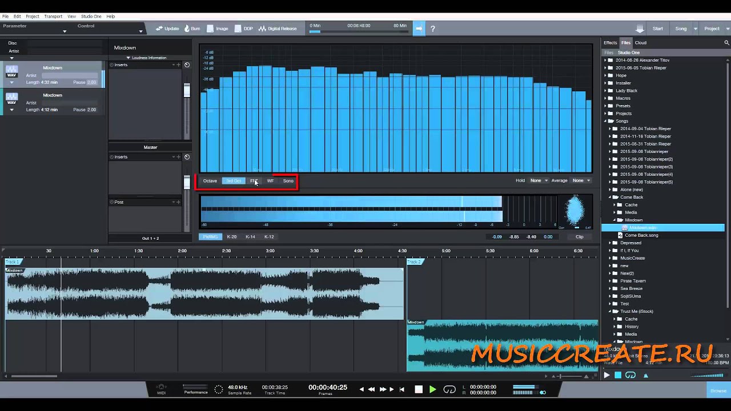Screen dimensions: 731x411
Task: Expand details of first Mixdown track
Action: coord(11,82)
